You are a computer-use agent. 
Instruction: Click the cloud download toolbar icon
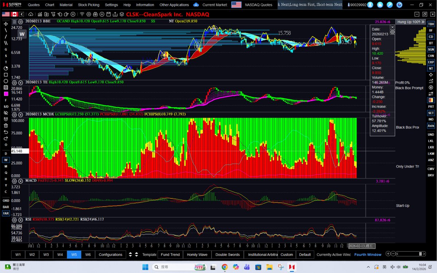pos(31,14)
